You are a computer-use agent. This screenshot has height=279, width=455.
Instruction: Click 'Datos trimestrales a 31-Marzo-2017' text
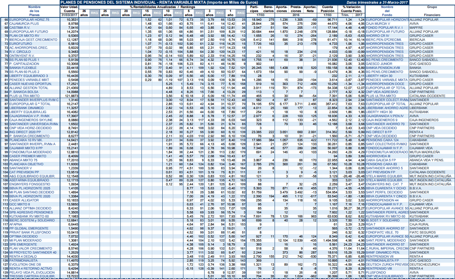coord(377,3)
